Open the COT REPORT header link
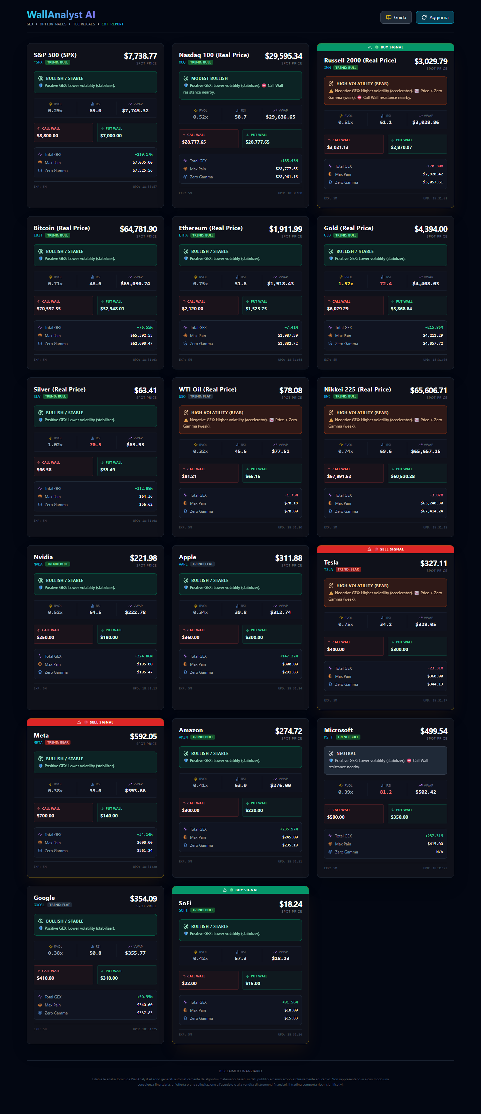 point(113,24)
